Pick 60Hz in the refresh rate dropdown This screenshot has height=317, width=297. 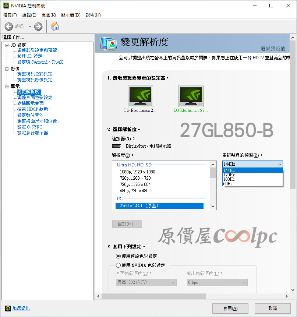pos(228,183)
